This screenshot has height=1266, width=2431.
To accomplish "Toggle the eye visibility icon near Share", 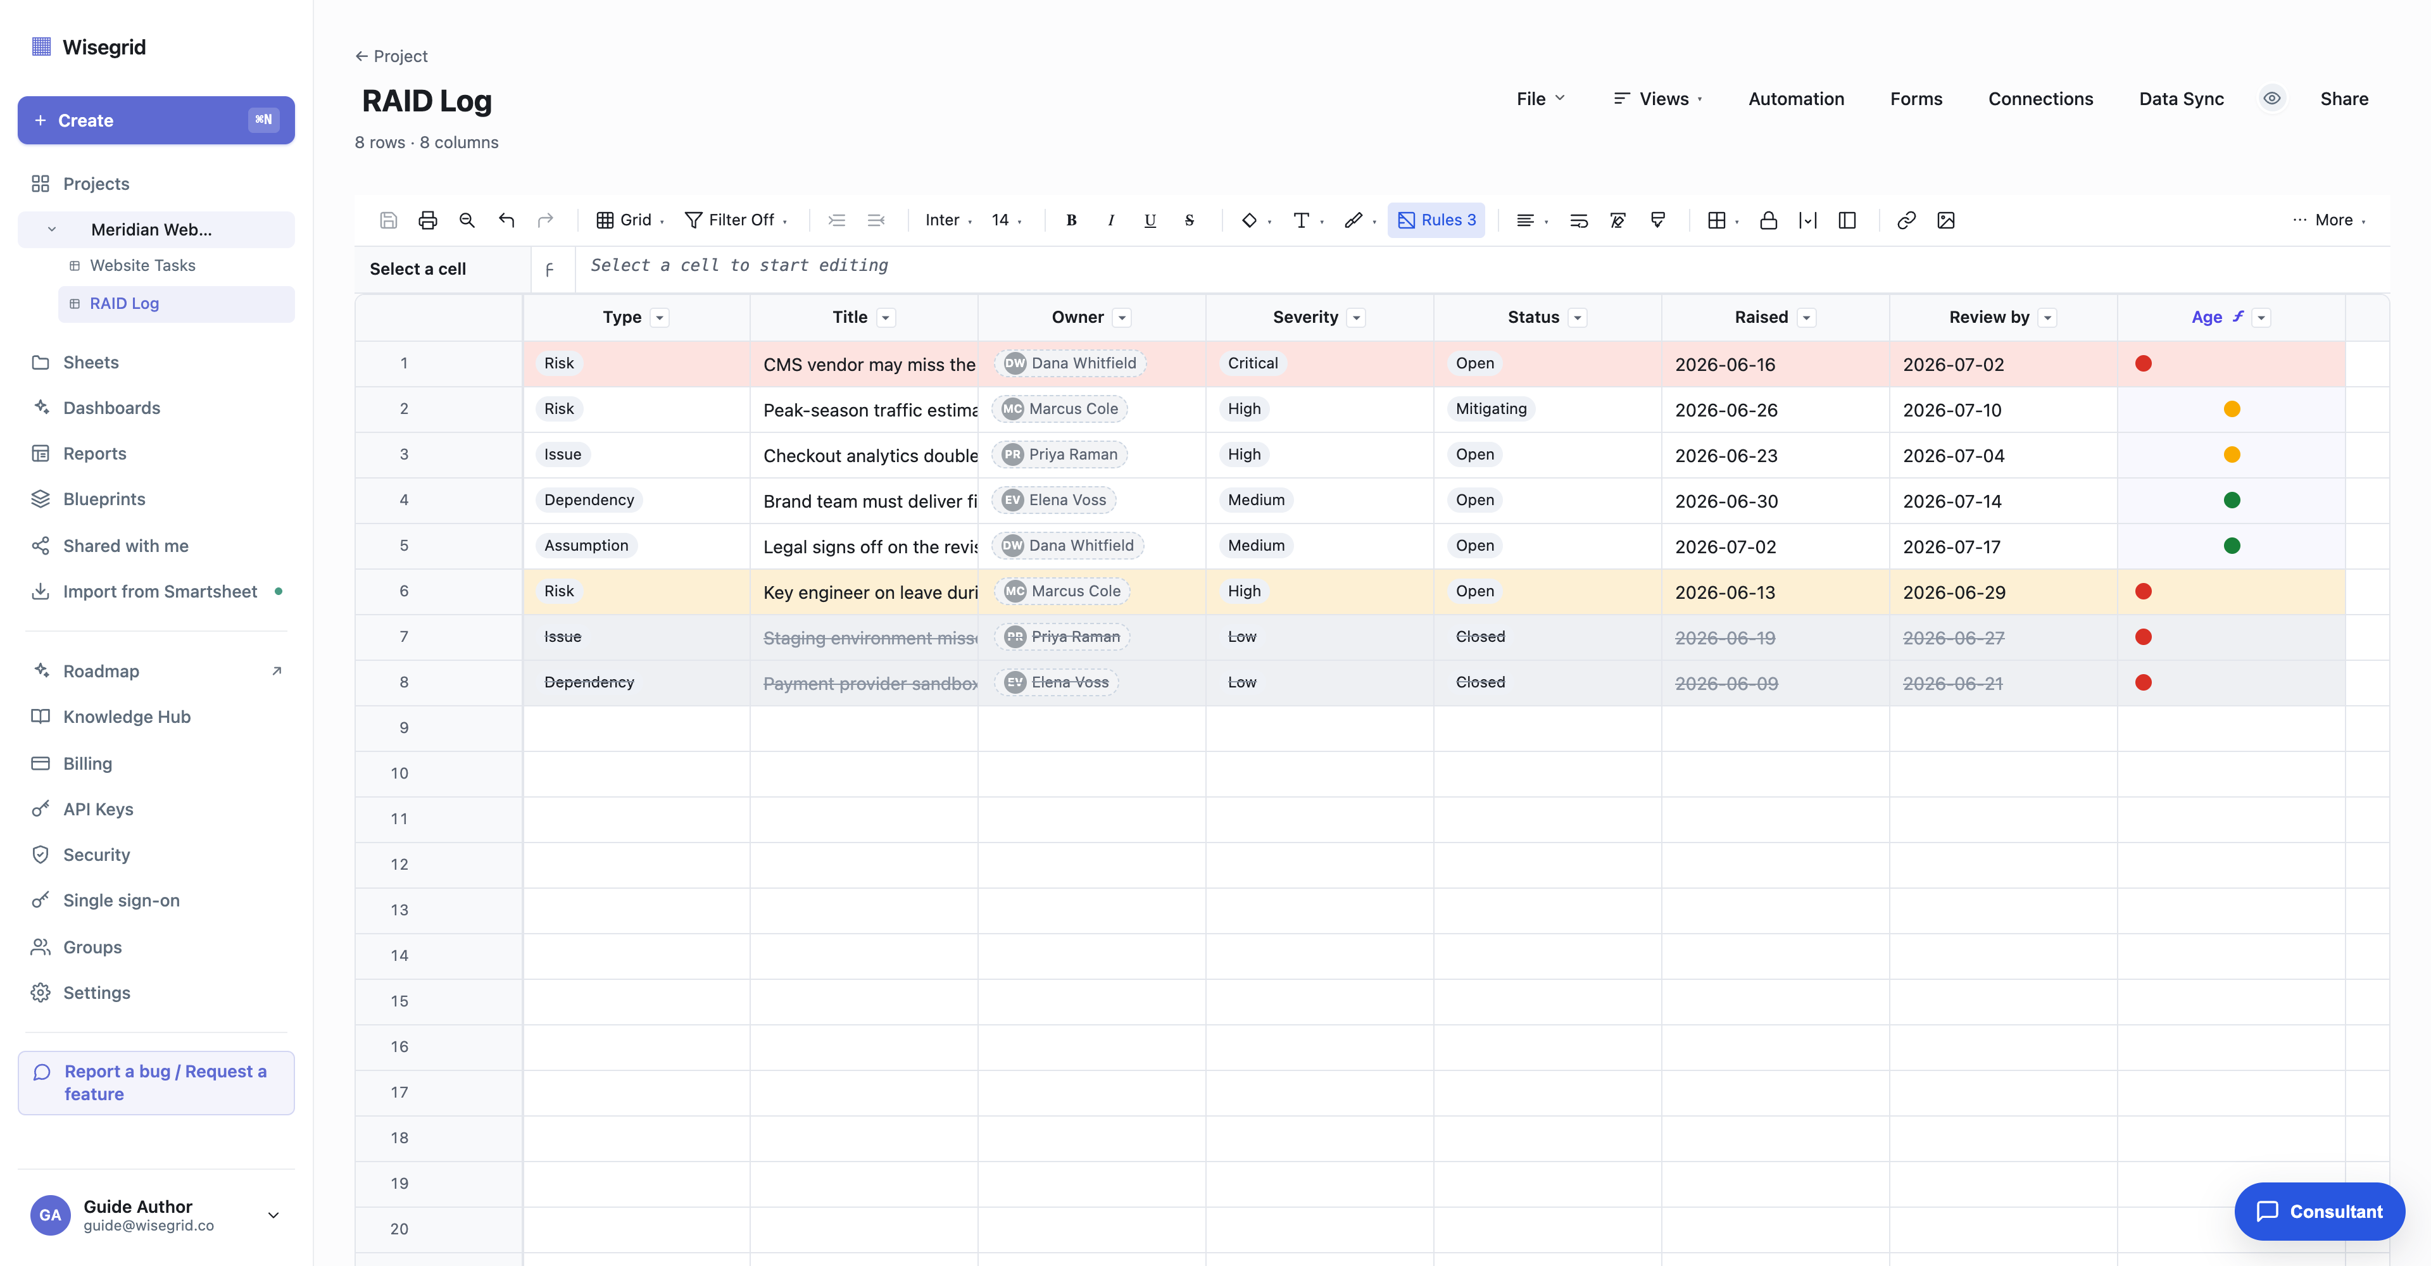I will coord(2271,98).
